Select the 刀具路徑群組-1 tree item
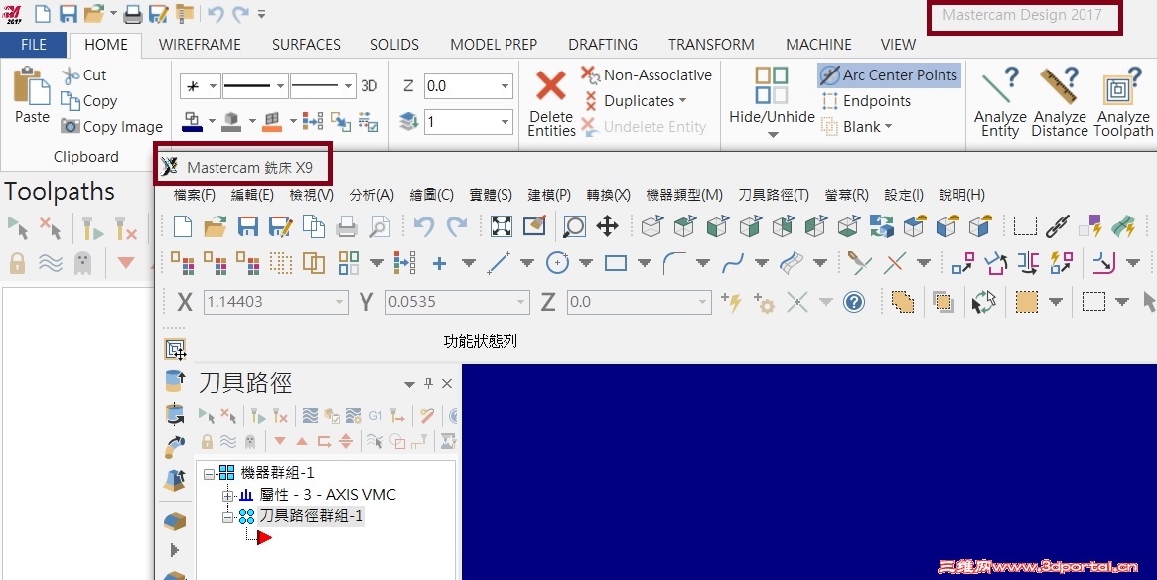 pos(311,515)
